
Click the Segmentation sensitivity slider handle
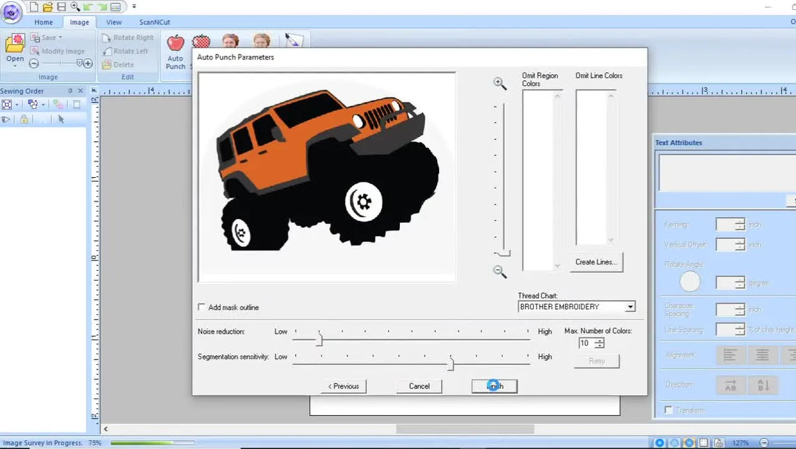point(450,363)
